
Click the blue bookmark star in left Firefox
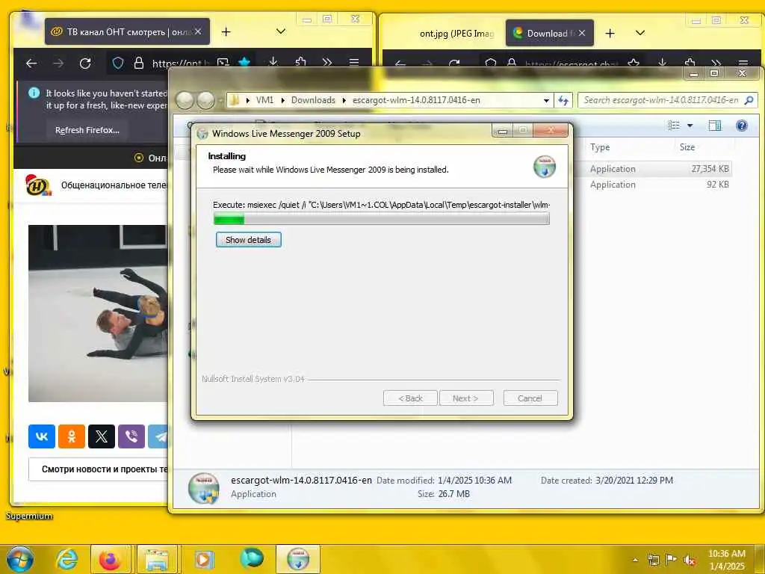(x=244, y=63)
